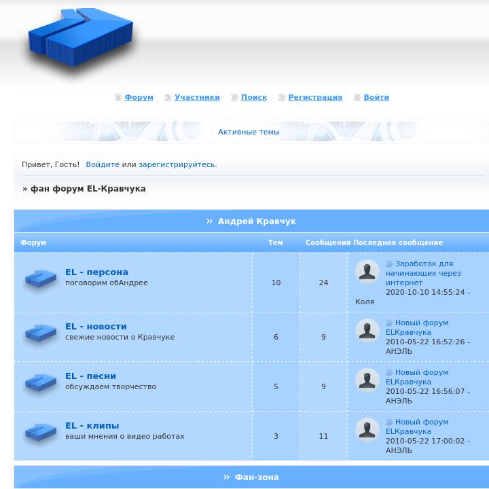Open the Форум navigation link
The height and width of the screenshot is (489, 489).
click(x=139, y=97)
